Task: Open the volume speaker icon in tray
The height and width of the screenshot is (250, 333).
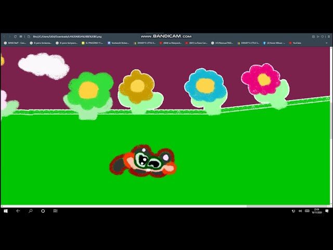Action: pyautogui.click(x=300, y=211)
